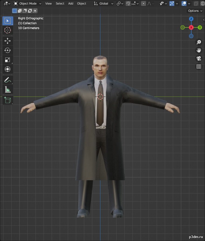Open the Object Mode dropdown
This screenshot has height=241, width=205.
coord(28,3)
